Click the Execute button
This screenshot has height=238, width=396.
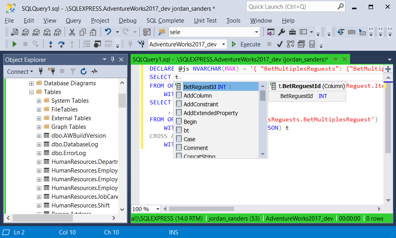247,44
